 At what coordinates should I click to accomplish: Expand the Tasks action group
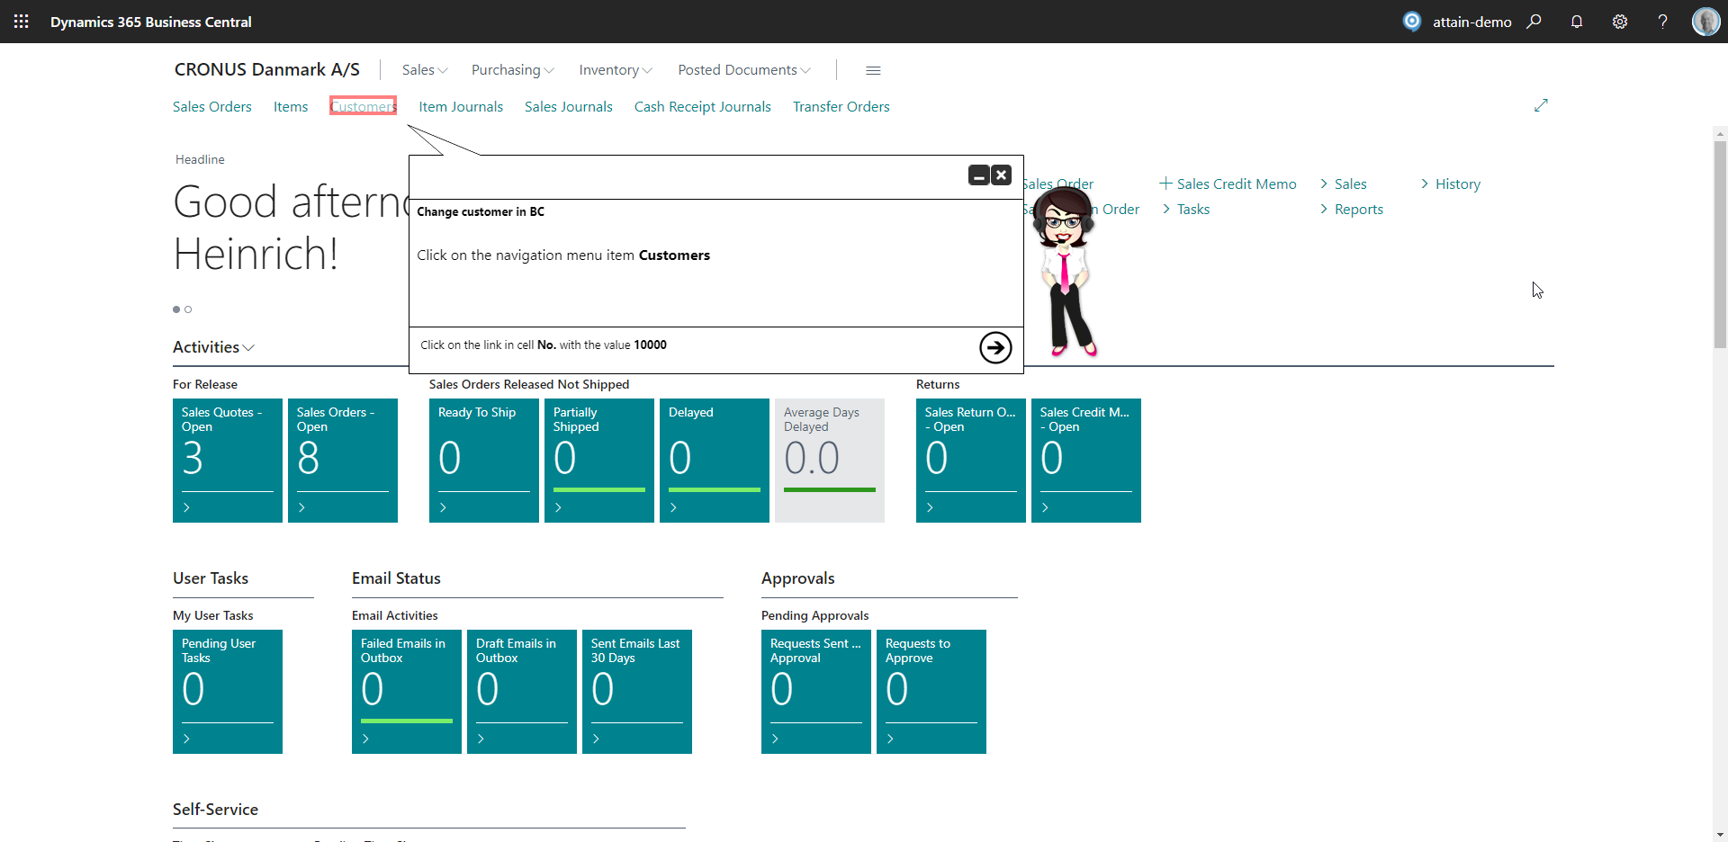1185,209
